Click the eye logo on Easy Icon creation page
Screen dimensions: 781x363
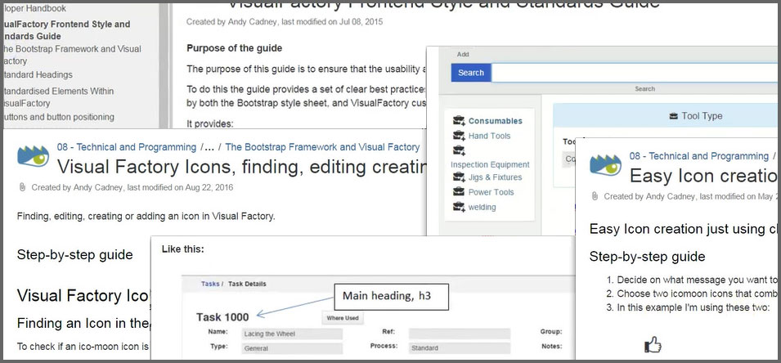coord(606,165)
